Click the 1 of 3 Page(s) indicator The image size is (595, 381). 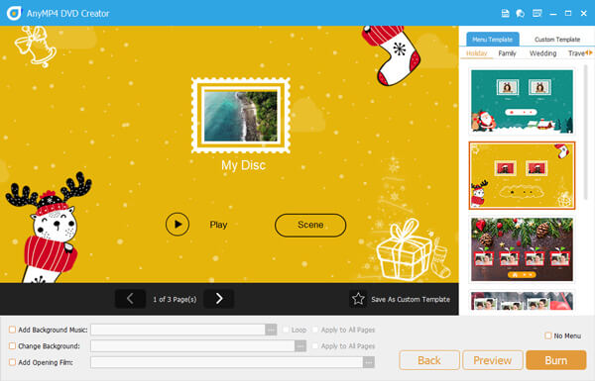point(175,299)
